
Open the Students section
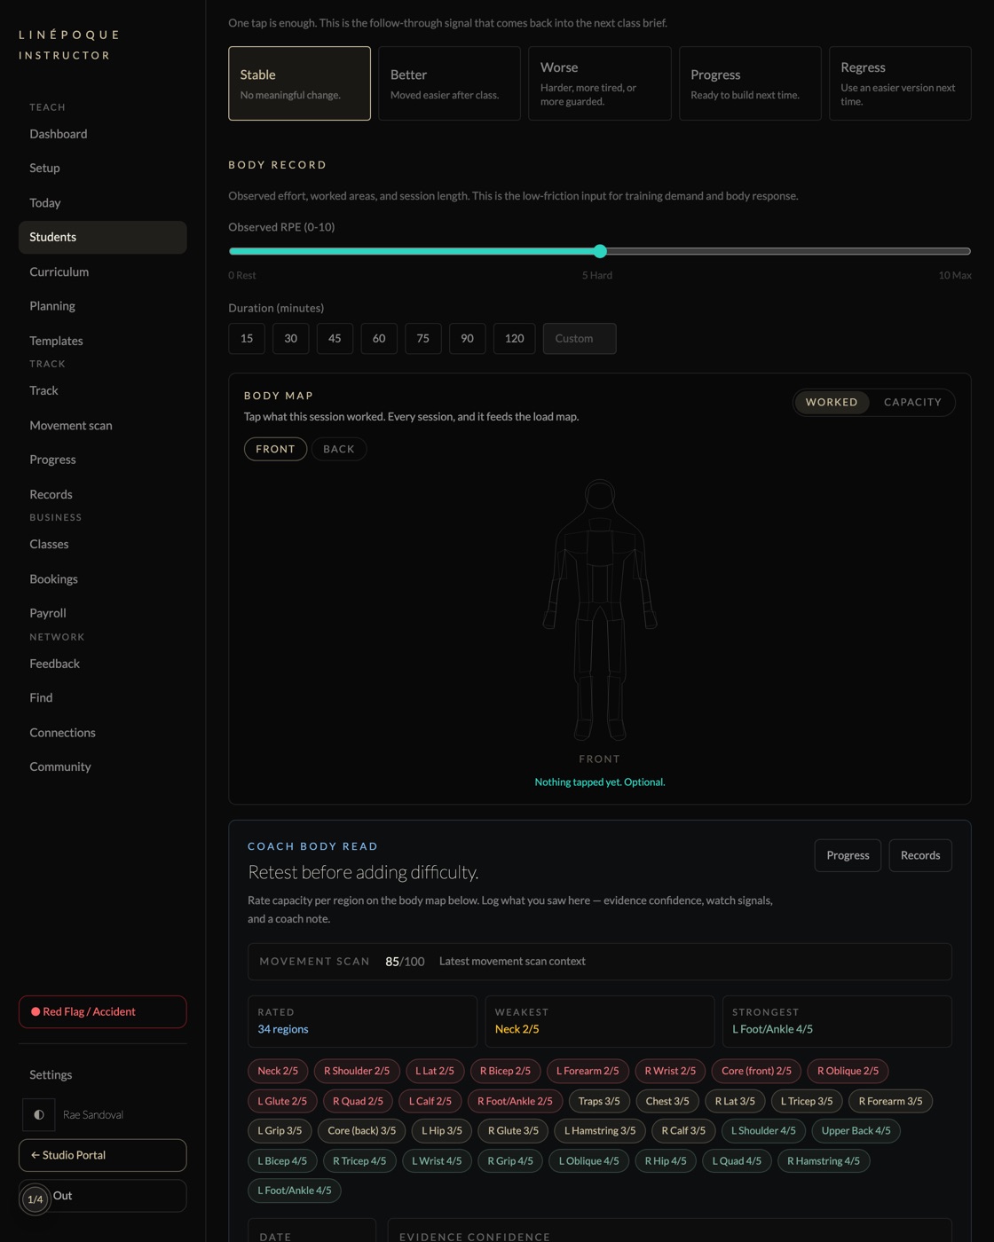pyautogui.click(x=103, y=237)
